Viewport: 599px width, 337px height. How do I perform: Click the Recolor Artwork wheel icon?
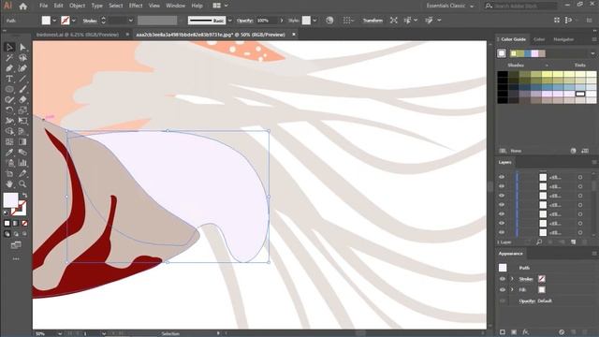tap(329, 21)
